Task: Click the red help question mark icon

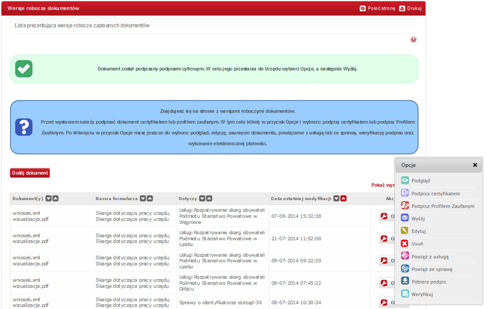Action: pos(413,40)
